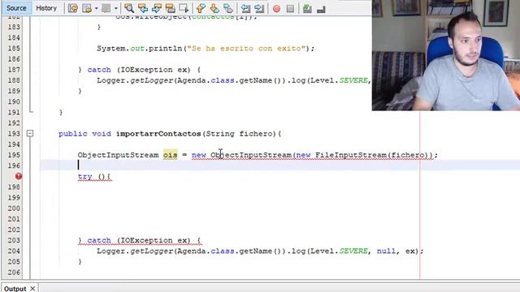The image size is (520, 292).
Task: Click the Last Edit toolbar icon
Action: [x=72, y=8]
